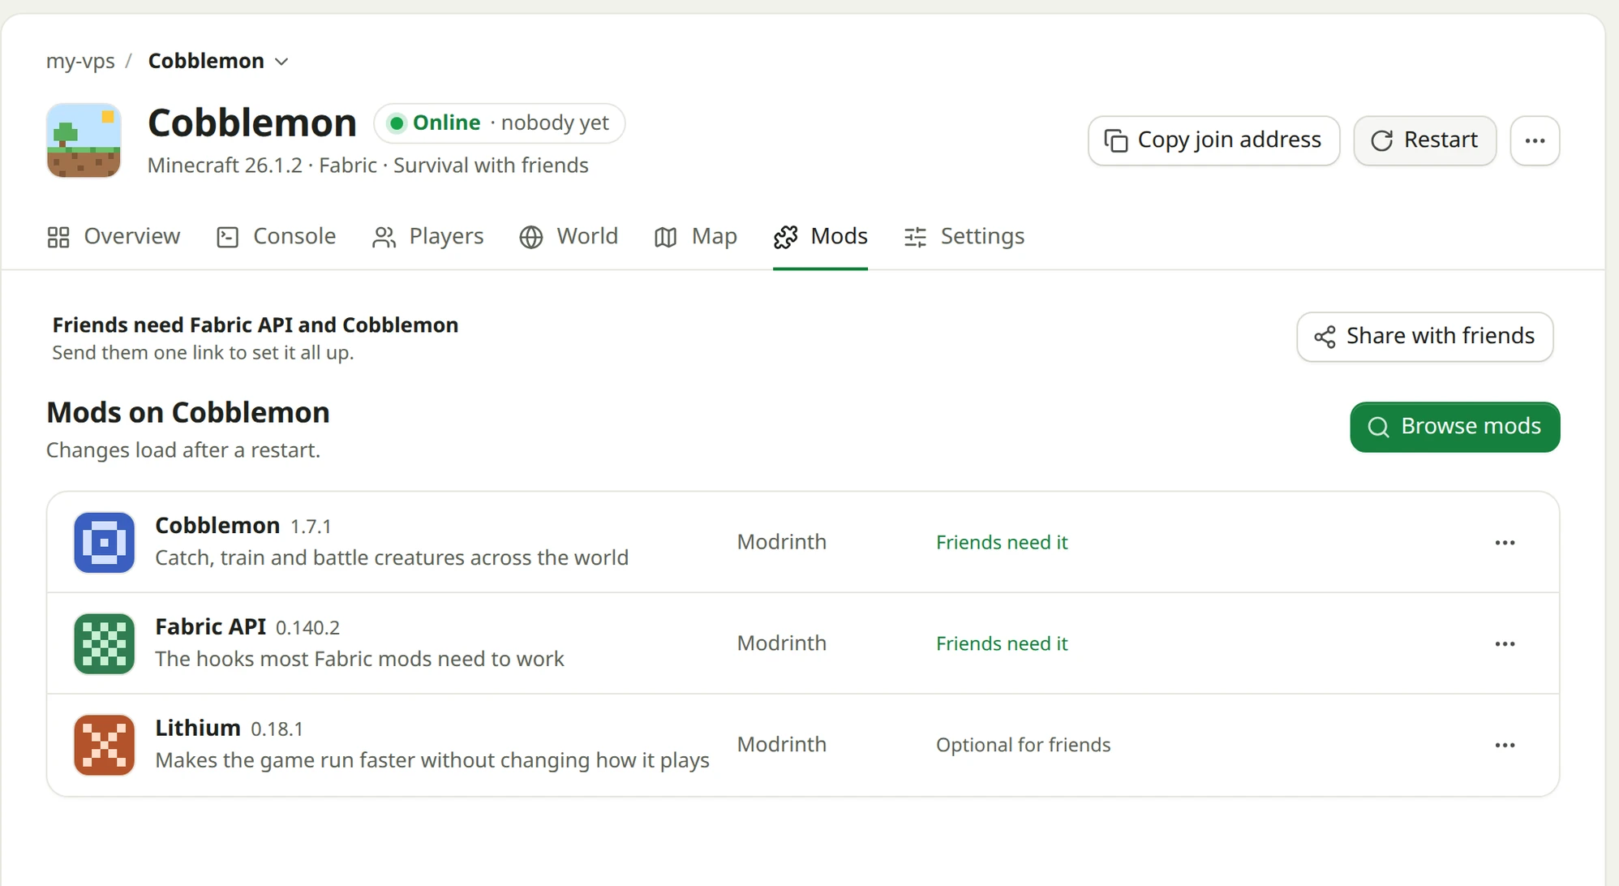Click the large Cobblemon server title
This screenshot has width=1619, height=886.
click(x=252, y=123)
